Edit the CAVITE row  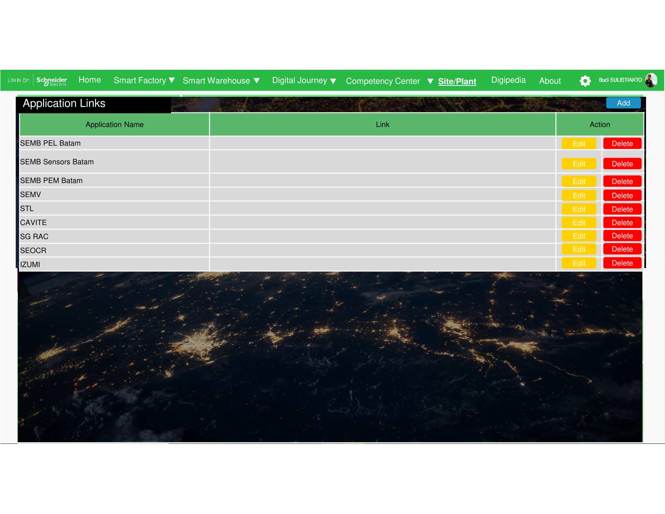[579, 223]
